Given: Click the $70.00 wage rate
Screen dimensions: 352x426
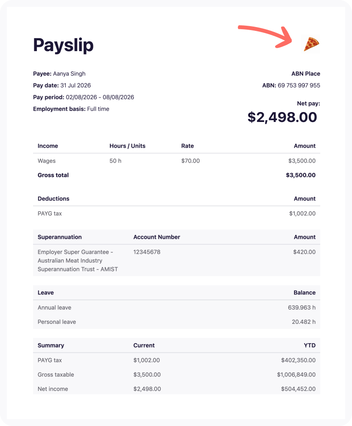Looking at the screenshot, I should pos(191,161).
